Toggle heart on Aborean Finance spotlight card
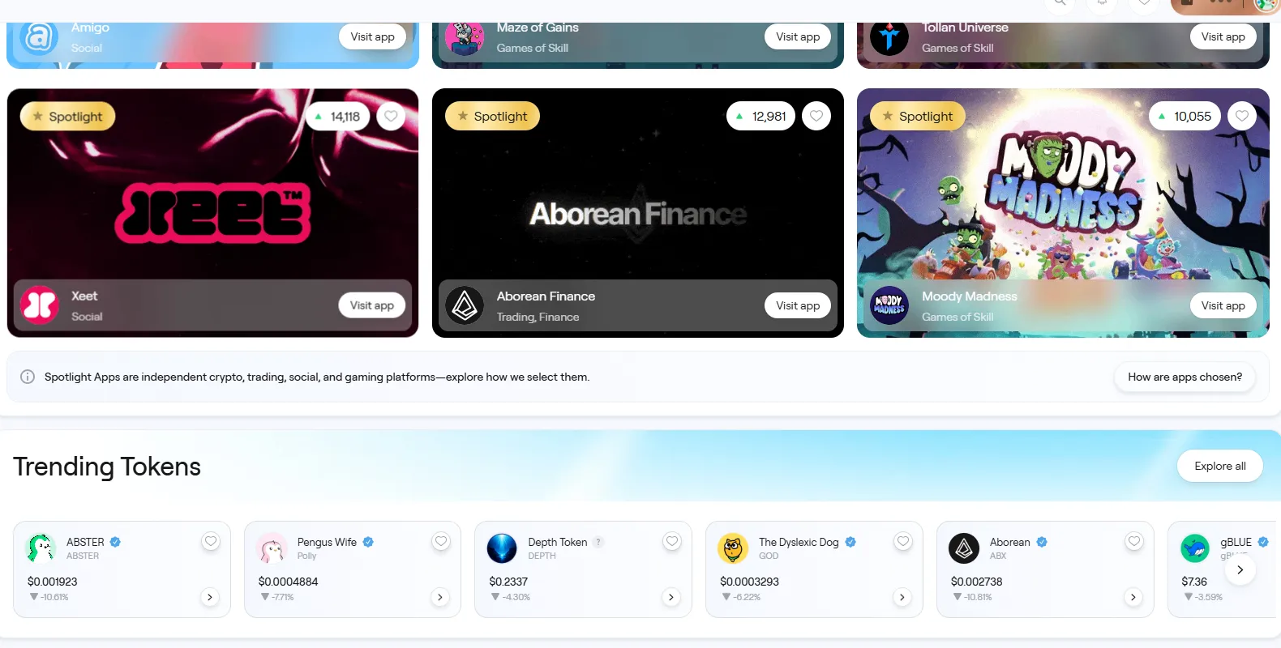Image resolution: width=1281 pixels, height=648 pixels. [x=816, y=117]
